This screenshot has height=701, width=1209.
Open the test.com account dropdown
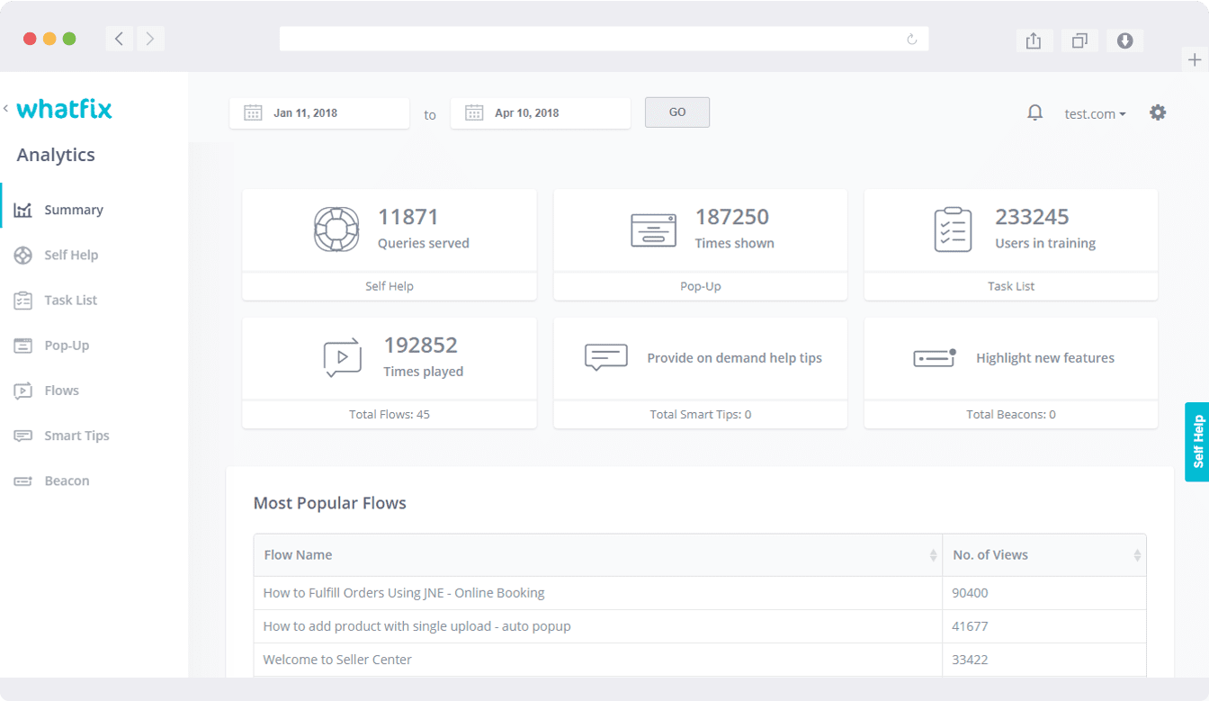pos(1095,113)
